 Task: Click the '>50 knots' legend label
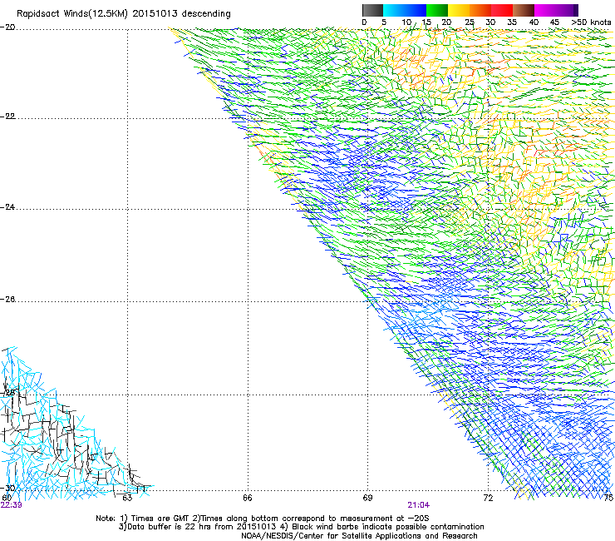pos(591,22)
